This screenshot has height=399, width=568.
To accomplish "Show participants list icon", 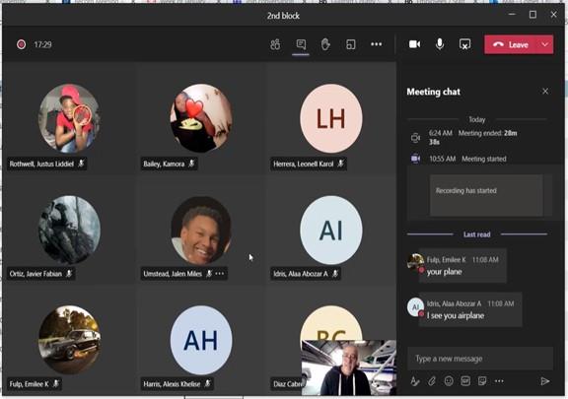I will tap(275, 44).
